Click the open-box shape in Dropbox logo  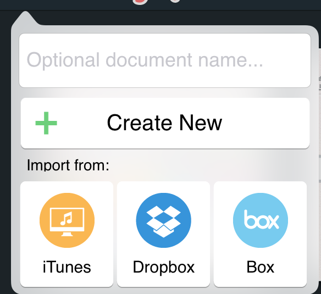(164, 221)
